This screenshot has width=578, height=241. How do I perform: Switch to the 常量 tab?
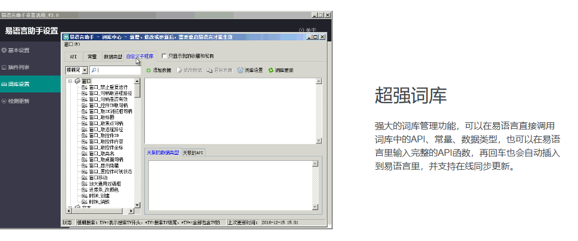coord(92,57)
